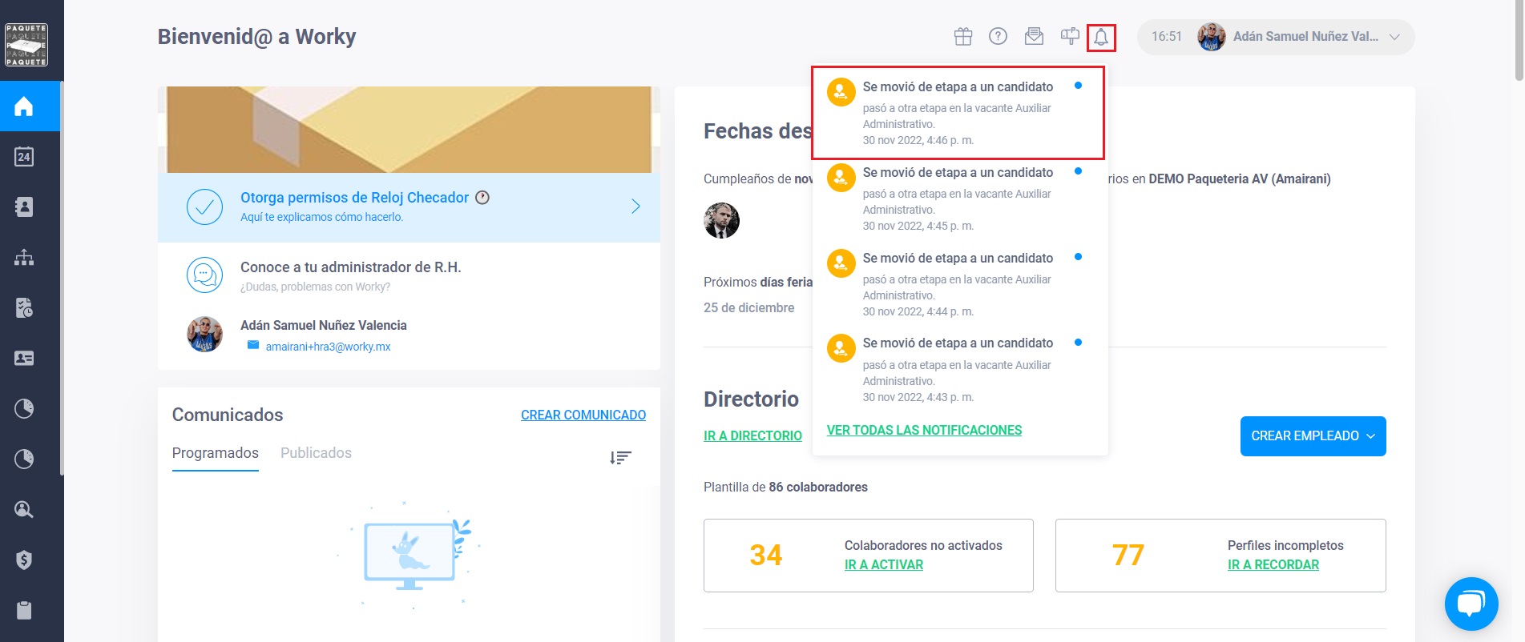This screenshot has height=642, width=1525.
Task: Click the 34 Colaboradores no activados card
Action: click(869, 556)
